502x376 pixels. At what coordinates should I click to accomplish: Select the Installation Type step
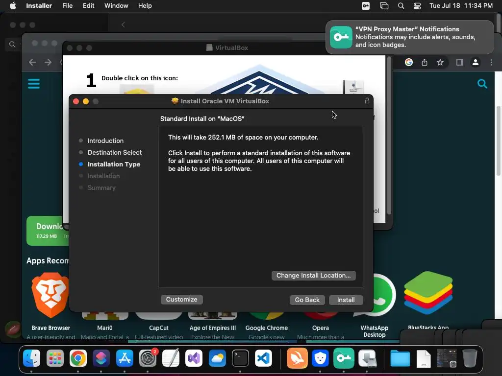[x=114, y=164]
